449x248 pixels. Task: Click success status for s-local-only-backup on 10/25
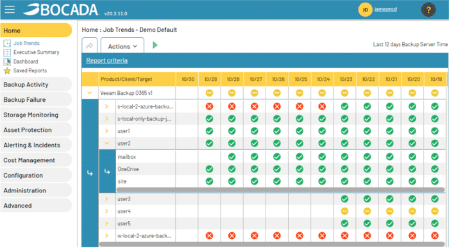tap(300, 119)
